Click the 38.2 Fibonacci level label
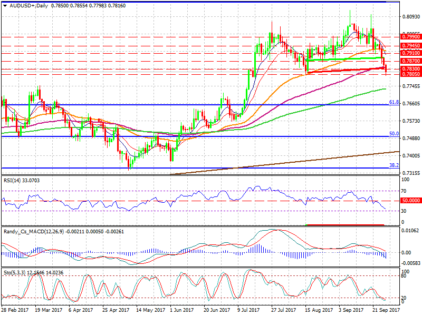 pos(394,165)
